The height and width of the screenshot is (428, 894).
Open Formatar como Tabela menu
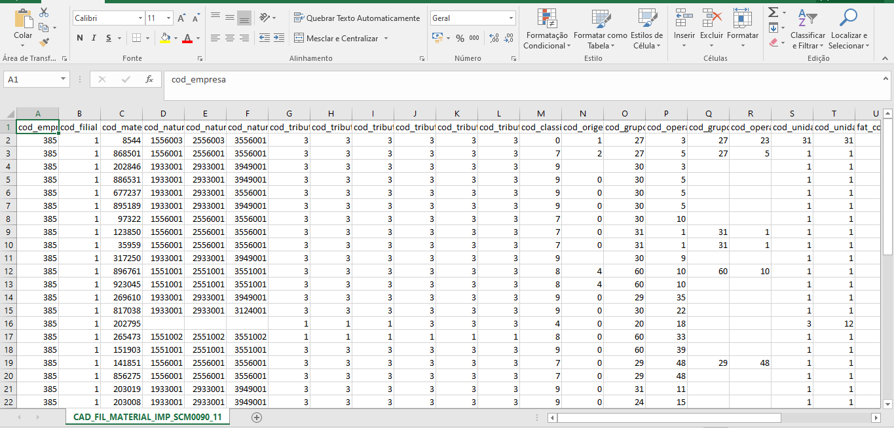601,29
